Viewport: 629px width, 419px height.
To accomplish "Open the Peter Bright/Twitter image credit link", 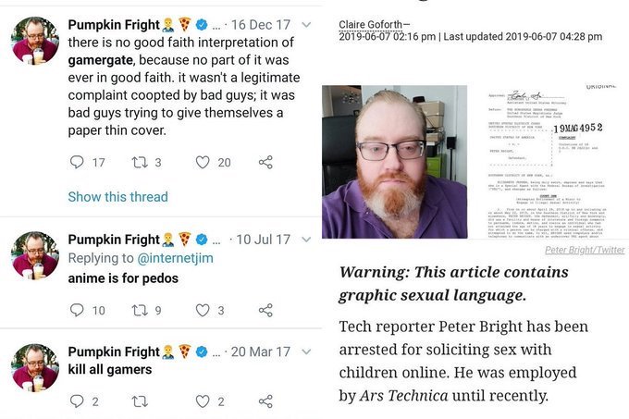I will [x=585, y=250].
